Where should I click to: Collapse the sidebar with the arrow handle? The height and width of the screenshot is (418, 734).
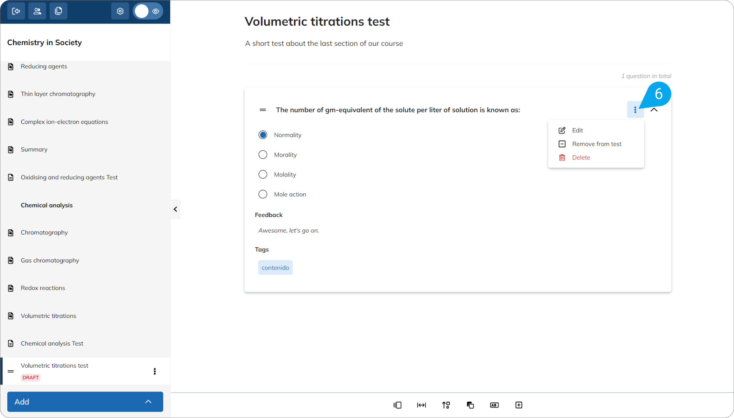click(x=175, y=209)
